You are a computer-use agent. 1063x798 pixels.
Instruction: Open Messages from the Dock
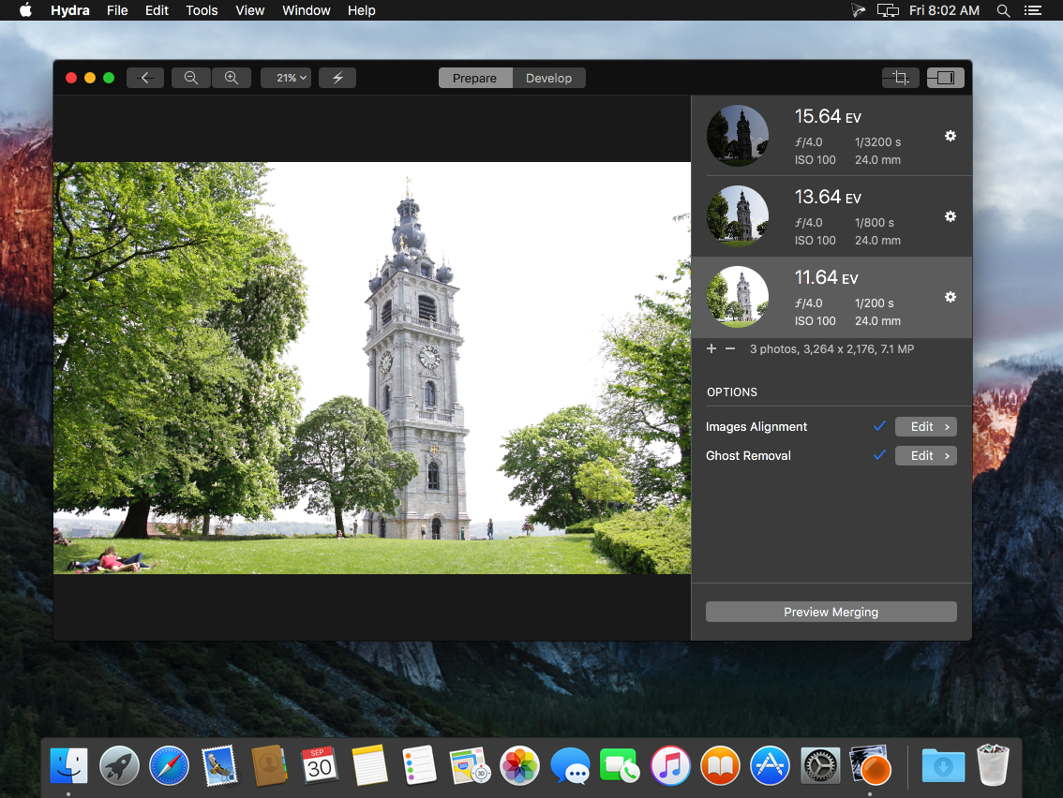570,766
